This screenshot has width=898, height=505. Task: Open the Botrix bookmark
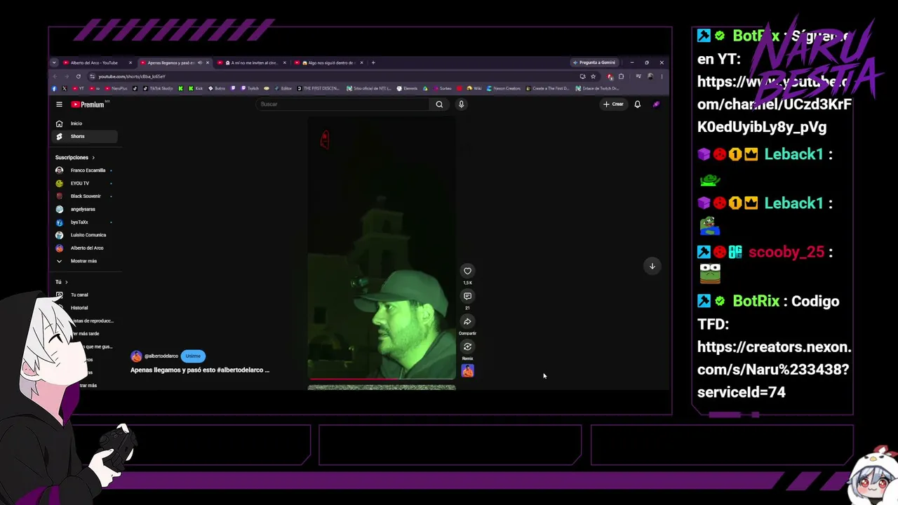[217, 88]
